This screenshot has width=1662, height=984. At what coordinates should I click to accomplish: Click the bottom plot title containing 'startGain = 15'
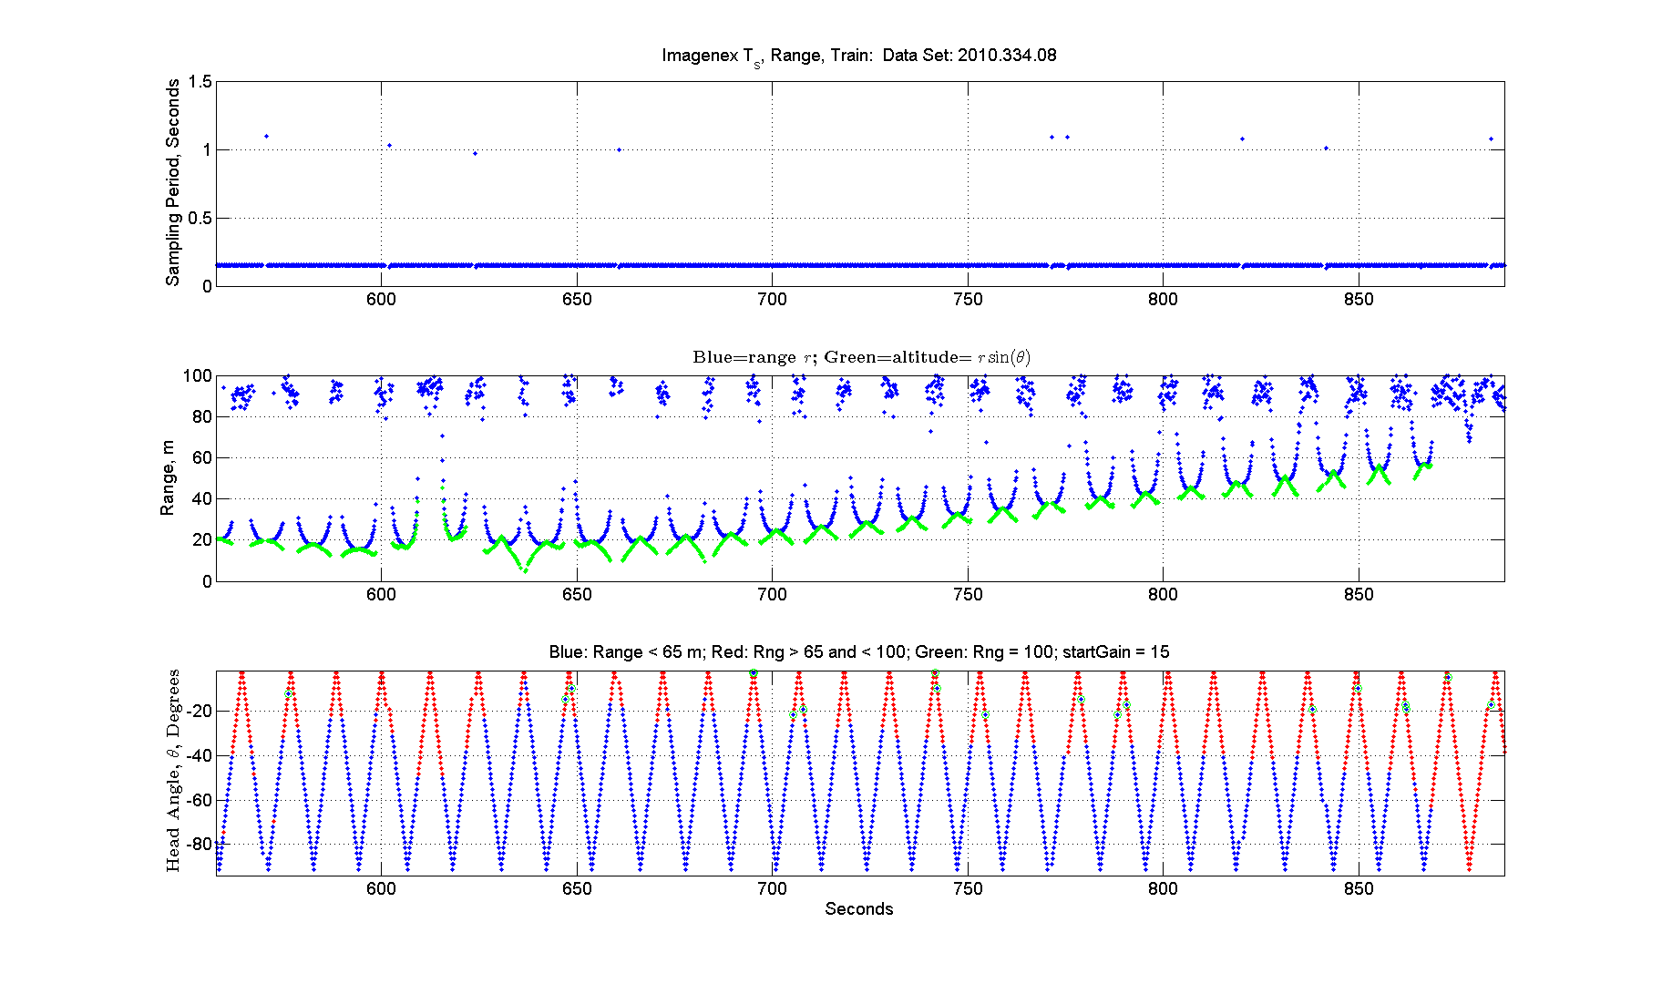tap(859, 652)
